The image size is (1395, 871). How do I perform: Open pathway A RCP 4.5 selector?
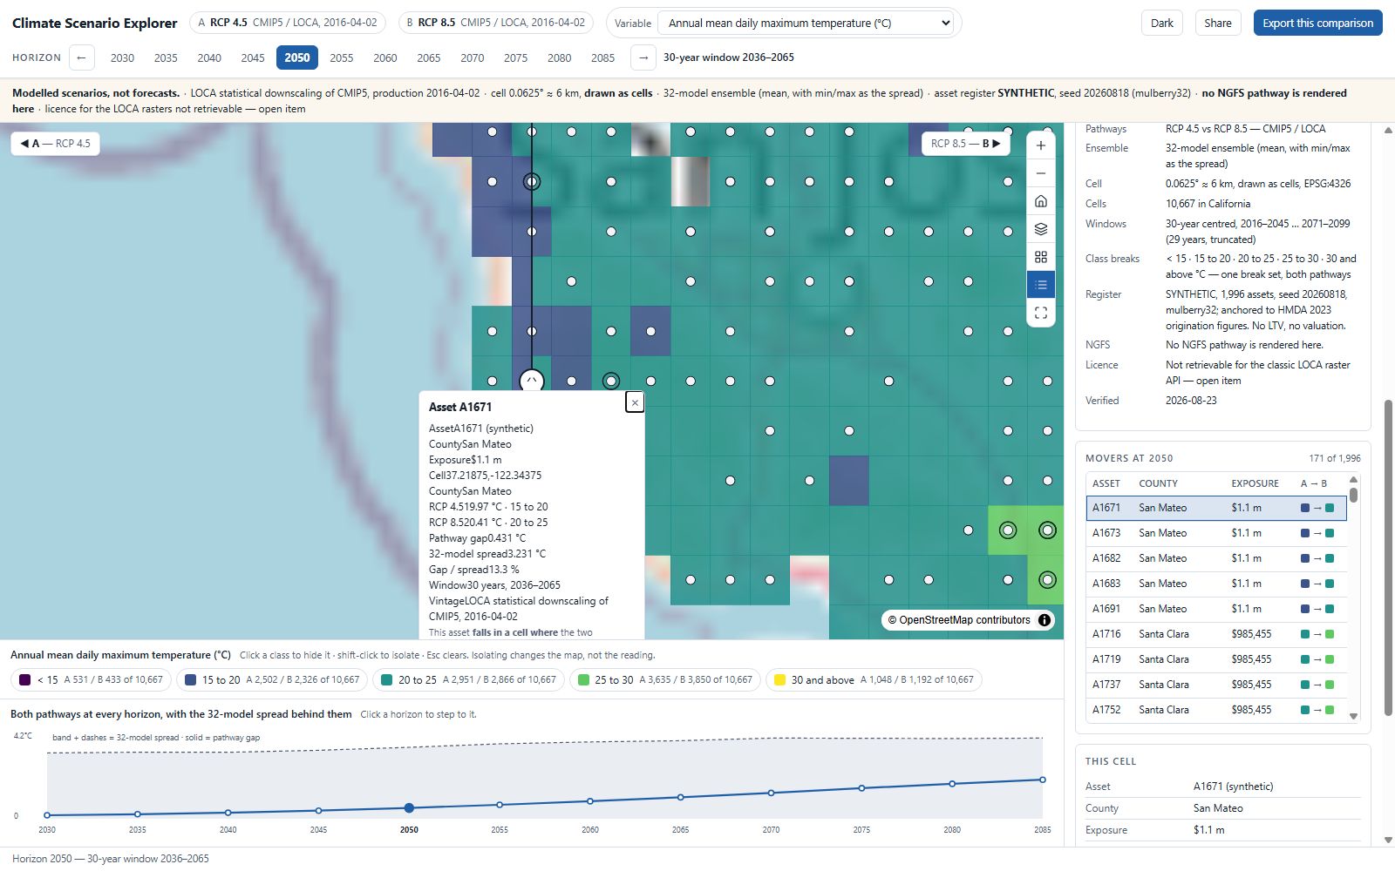(x=288, y=23)
